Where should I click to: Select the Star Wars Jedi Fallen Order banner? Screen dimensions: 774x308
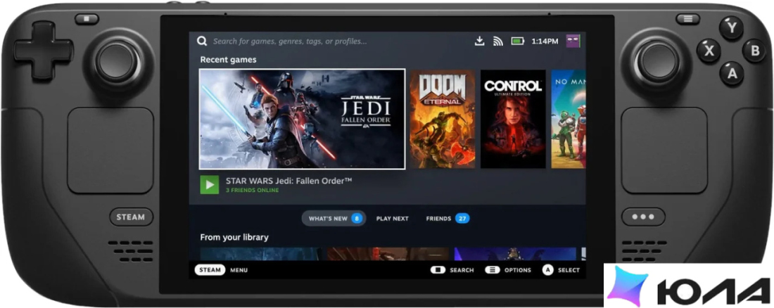coord(302,119)
